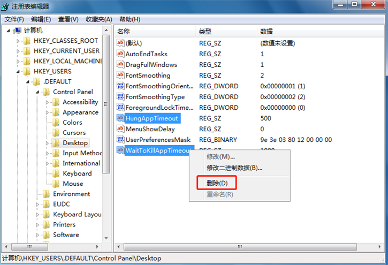Viewport: 388px width, 265px height.
Task: Click the AutoEndTasks string value icon
Action: point(120,54)
